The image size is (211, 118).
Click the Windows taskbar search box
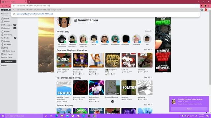pyautogui.click(x=24, y=116)
